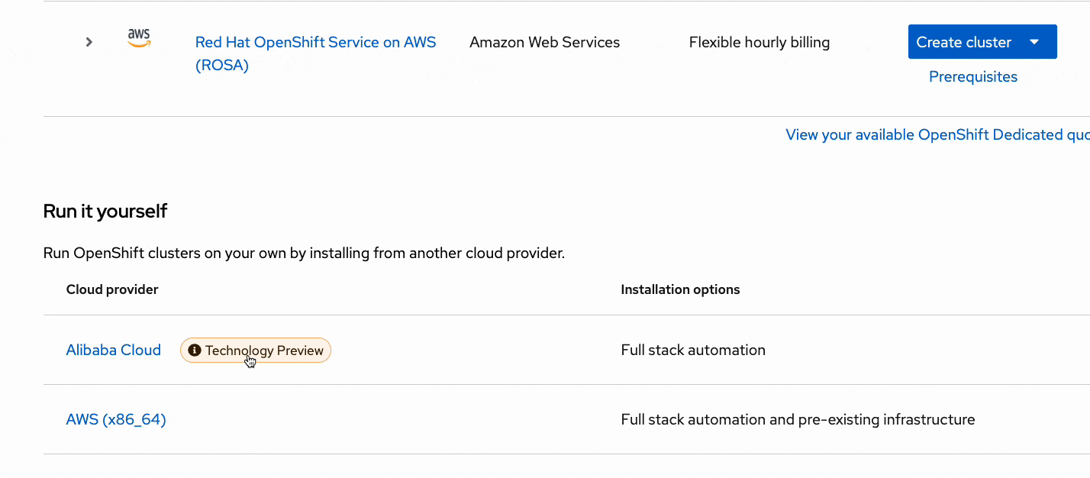Click the "Run it yourself" heading
The width and height of the screenshot is (1090, 478).
(105, 212)
